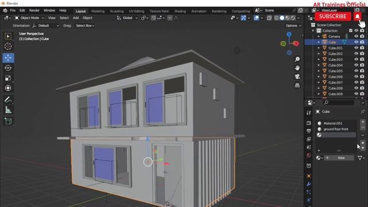Select the Select Box tool in left toolbar
The height and width of the screenshot is (207, 368).
(8, 36)
